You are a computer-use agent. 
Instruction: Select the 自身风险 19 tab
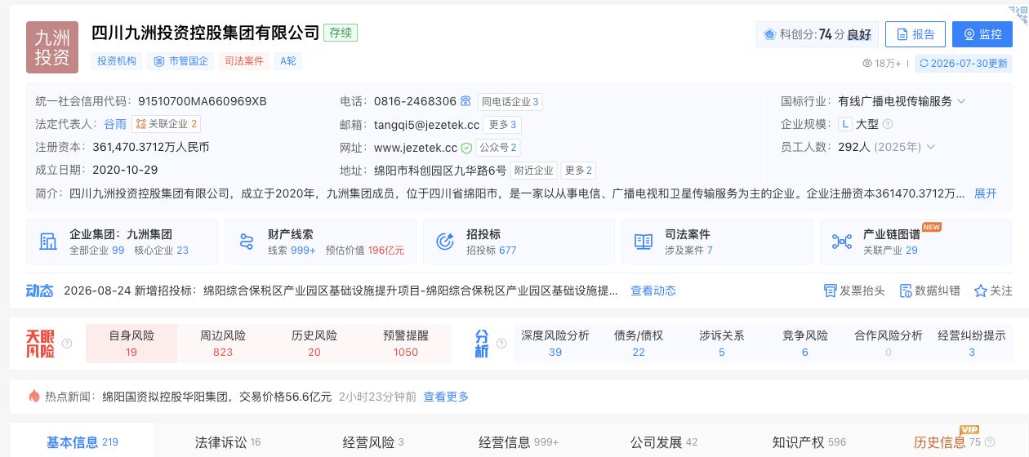[131, 344]
